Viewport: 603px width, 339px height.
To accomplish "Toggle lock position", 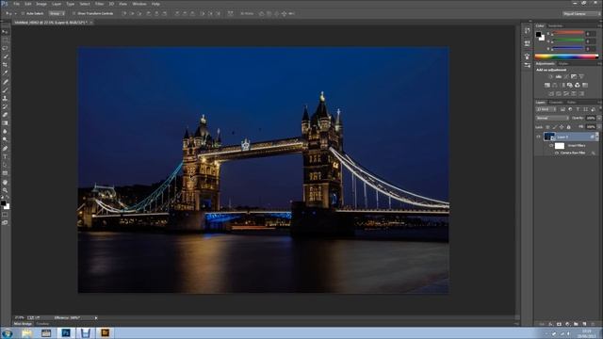I will click(562, 127).
